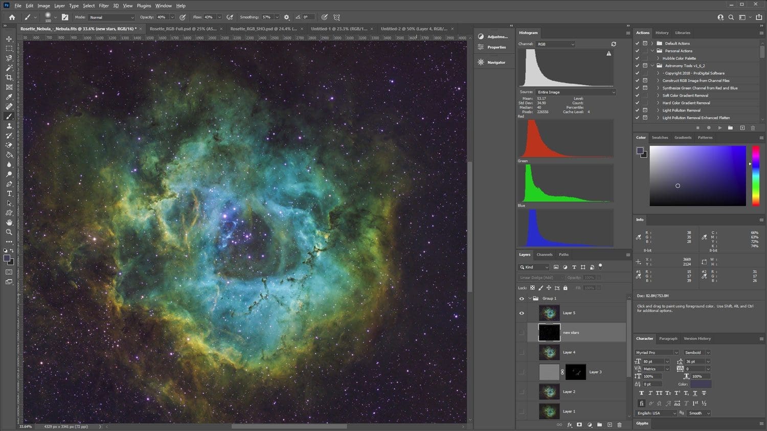Click the Opacity value field in options bar
The width and height of the screenshot is (767, 431).
click(162, 17)
